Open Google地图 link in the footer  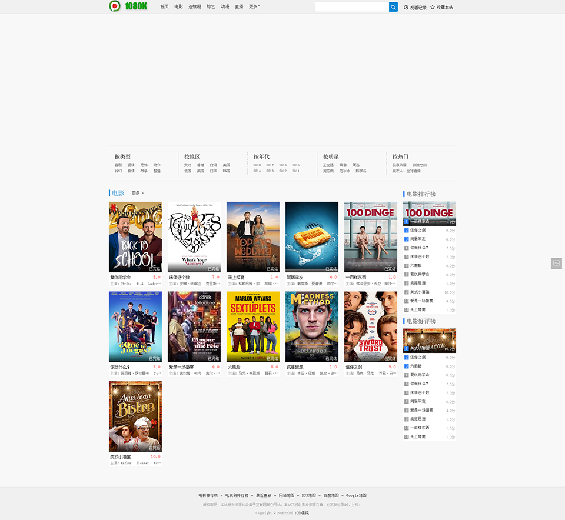coord(357,495)
